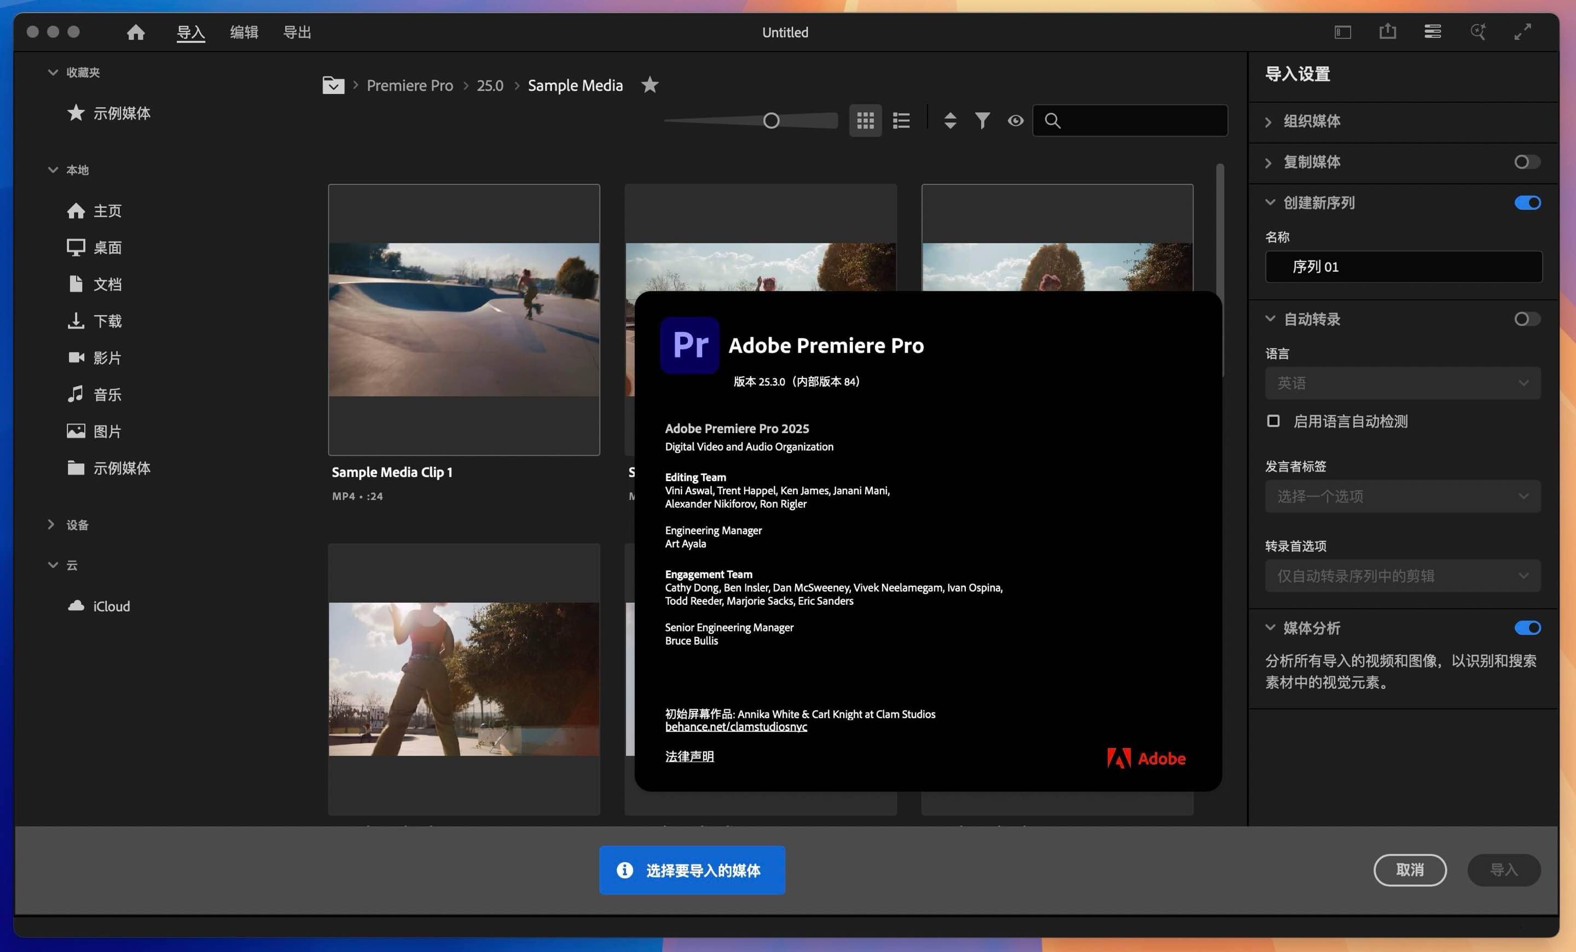Screen dimensions: 1576x952
Task: Switch to list view icon
Action: pos(901,120)
